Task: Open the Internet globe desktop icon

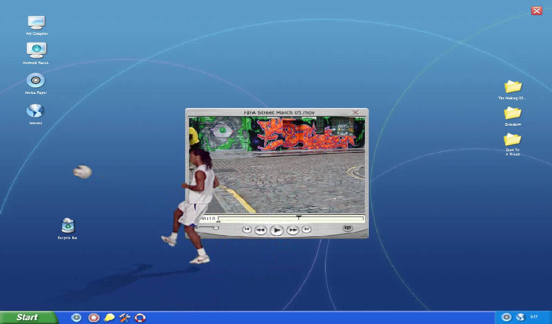Action: click(36, 111)
